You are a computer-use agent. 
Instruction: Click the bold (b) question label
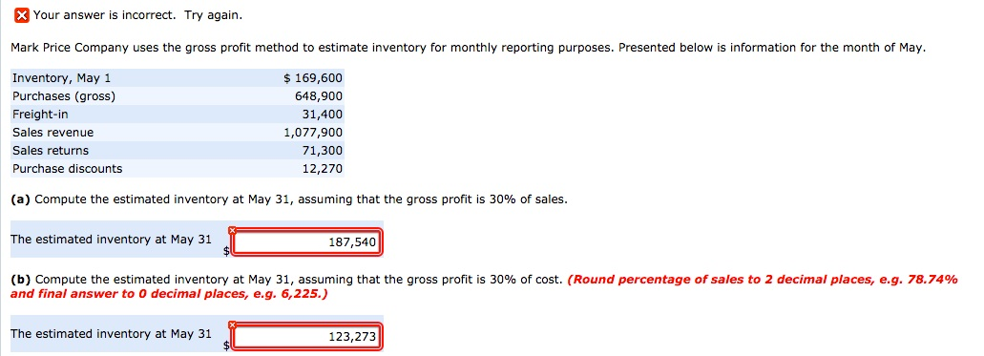pyautogui.click(x=21, y=280)
